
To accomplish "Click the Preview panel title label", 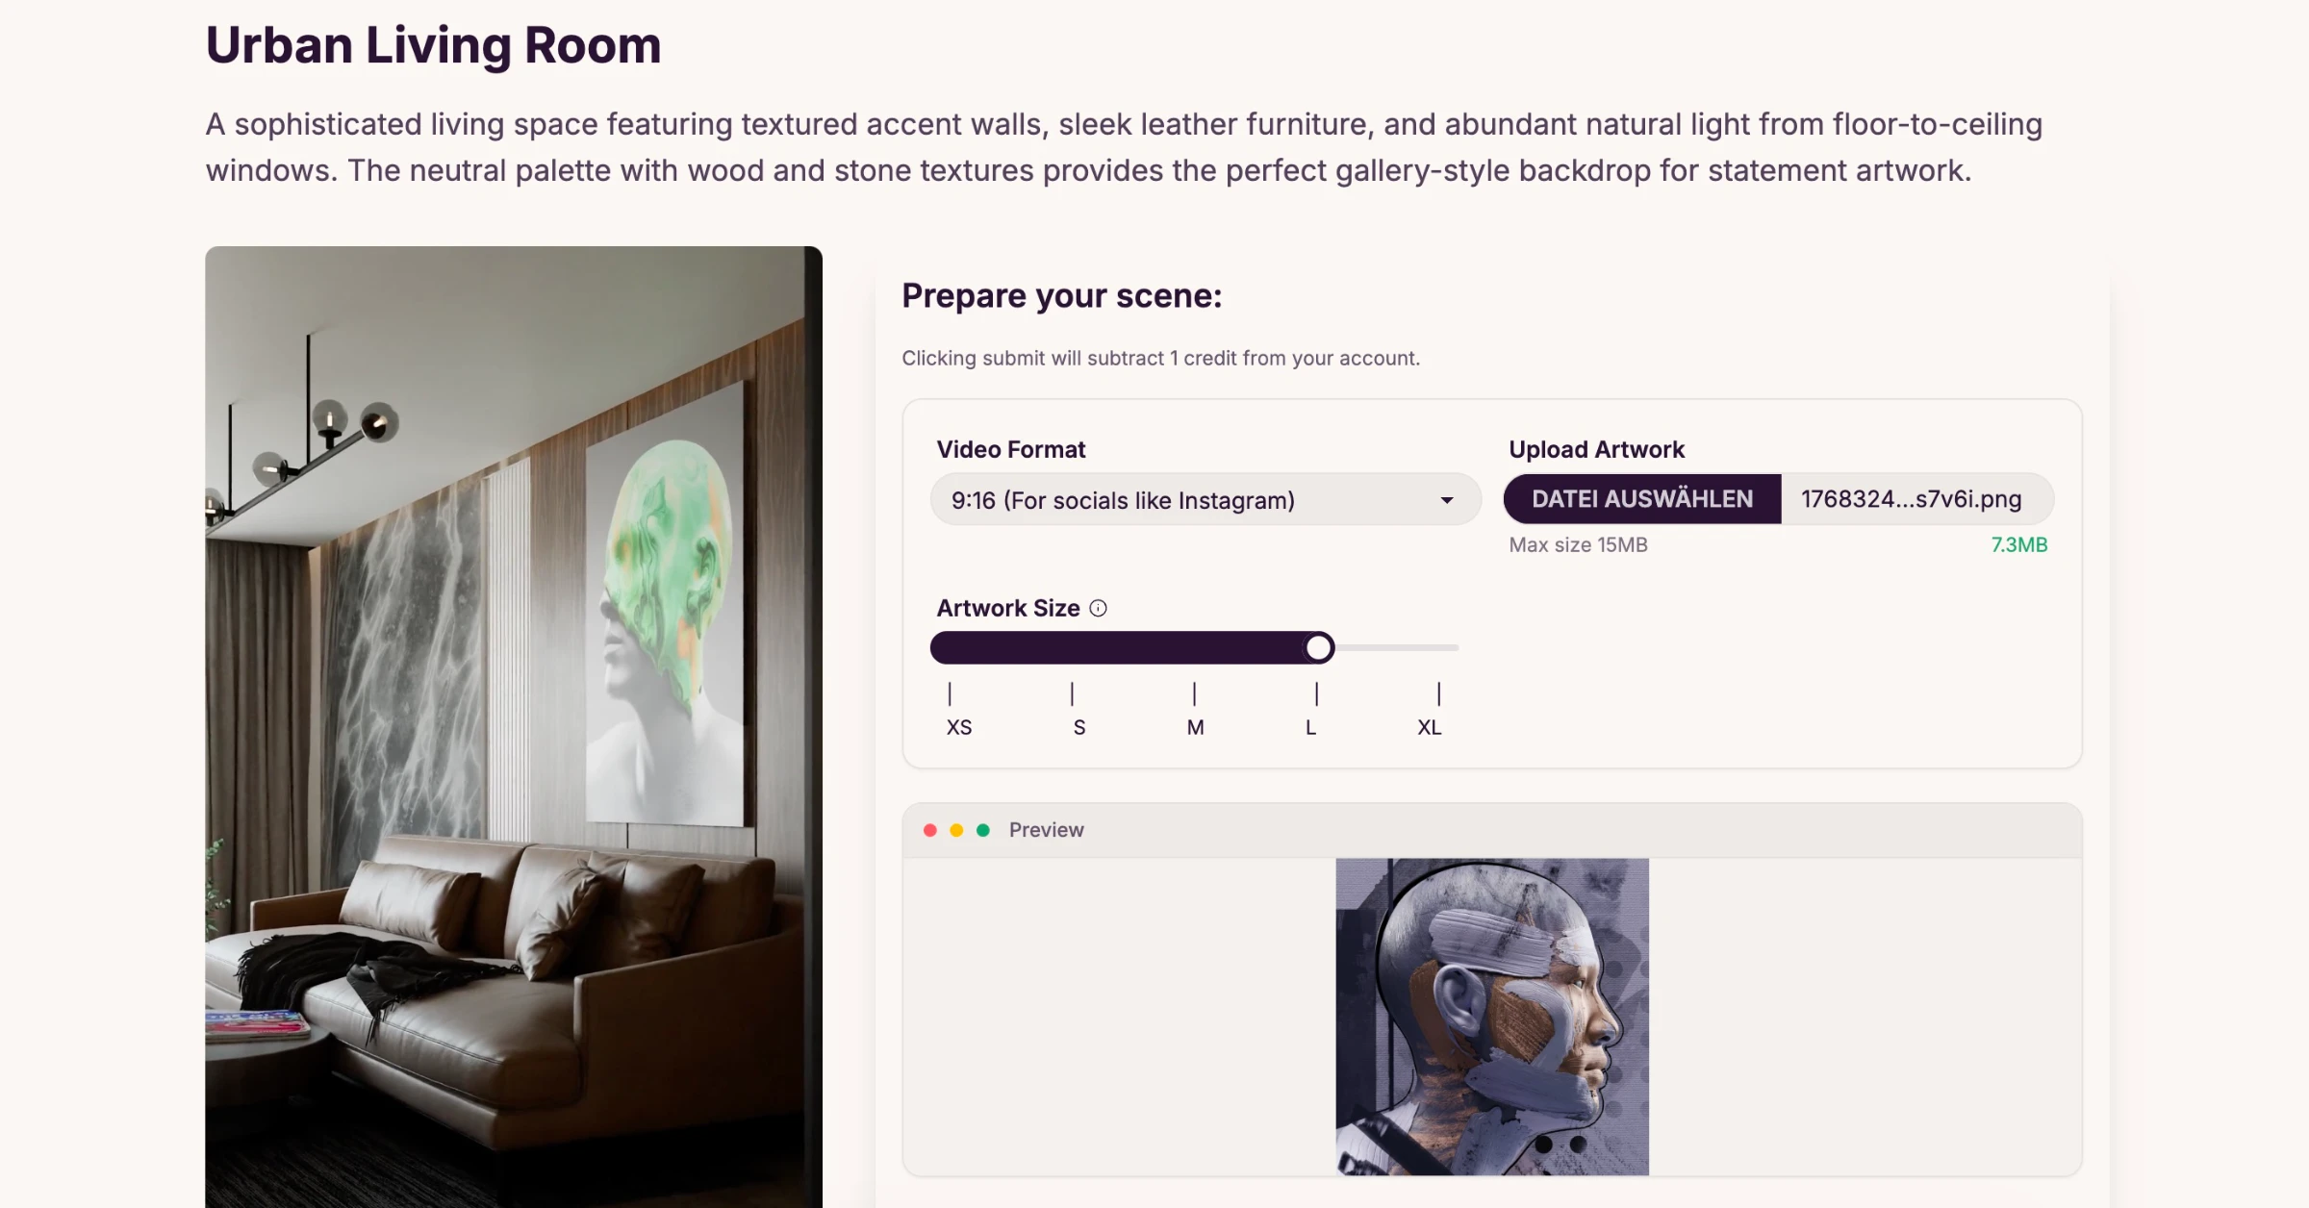I will pyautogui.click(x=1046, y=830).
